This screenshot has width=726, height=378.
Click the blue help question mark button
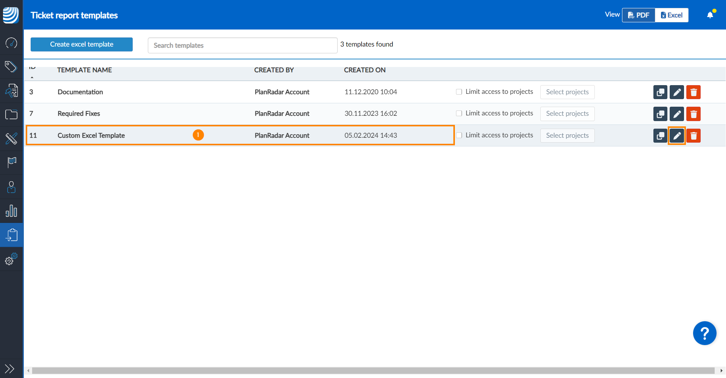pos(704,333)
